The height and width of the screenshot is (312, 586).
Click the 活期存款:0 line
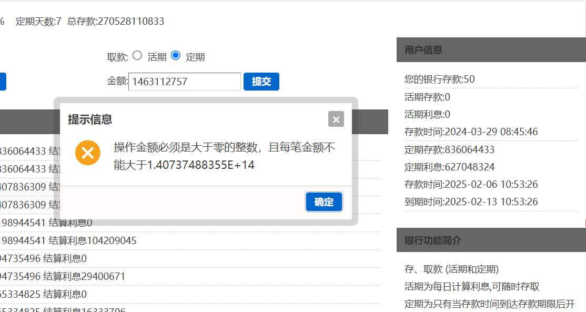427,97
